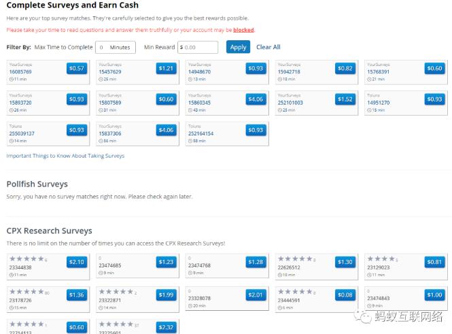This screenshot has width=452, height=334.
Task: Click the Clear All filter link
Action: (268, 47)
